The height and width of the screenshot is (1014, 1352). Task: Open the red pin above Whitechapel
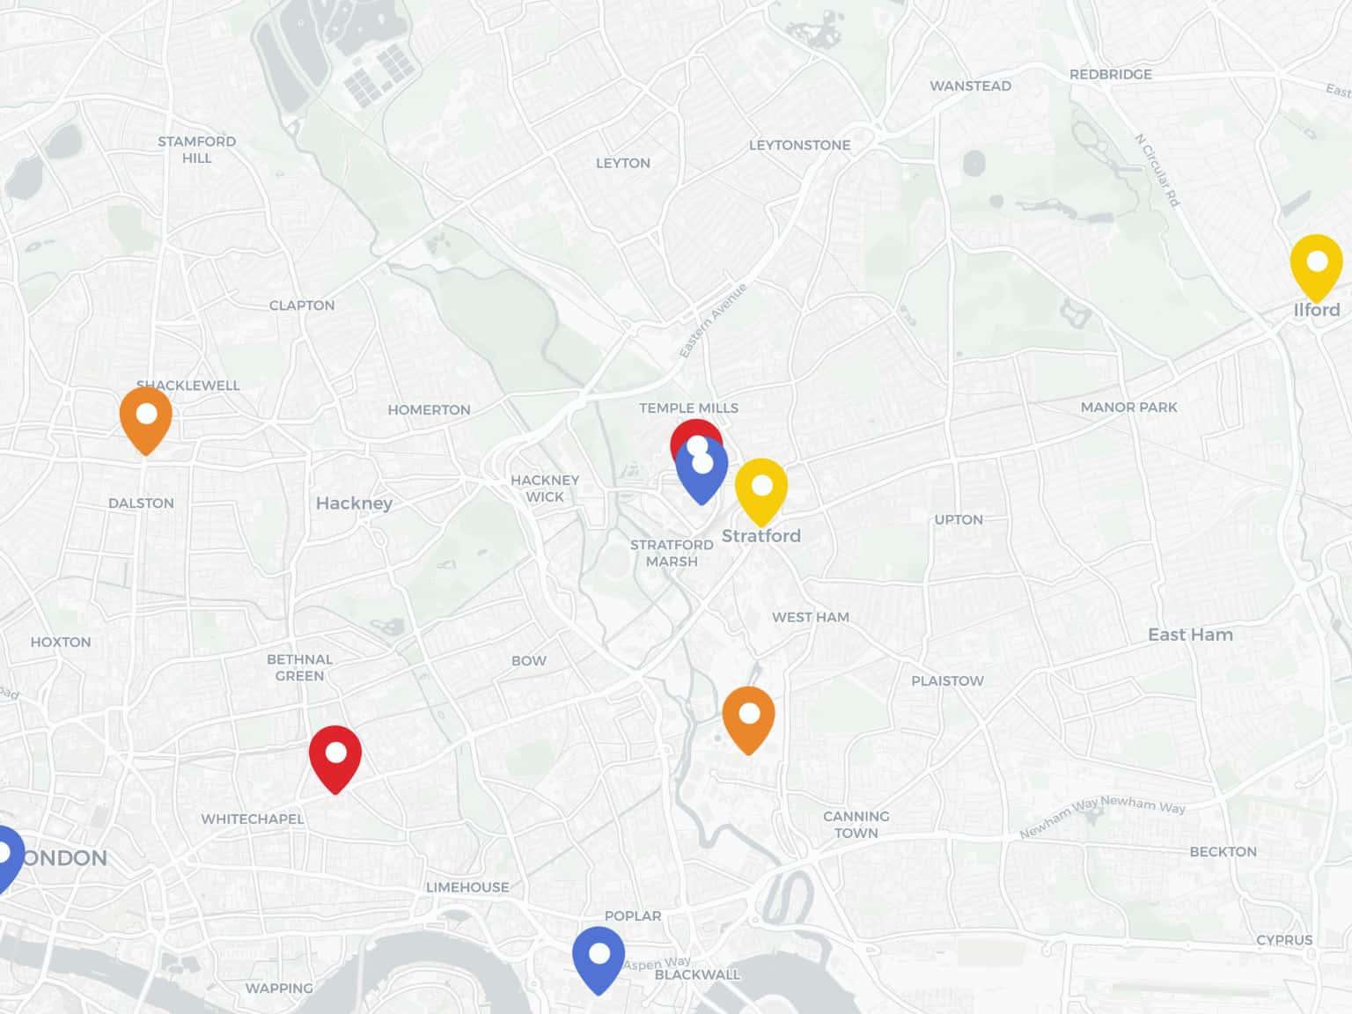335,759
